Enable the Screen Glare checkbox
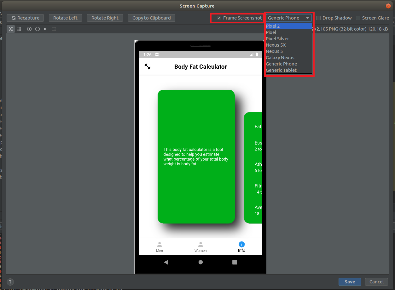This screenshot has height=290, width=395. point(358,18)
